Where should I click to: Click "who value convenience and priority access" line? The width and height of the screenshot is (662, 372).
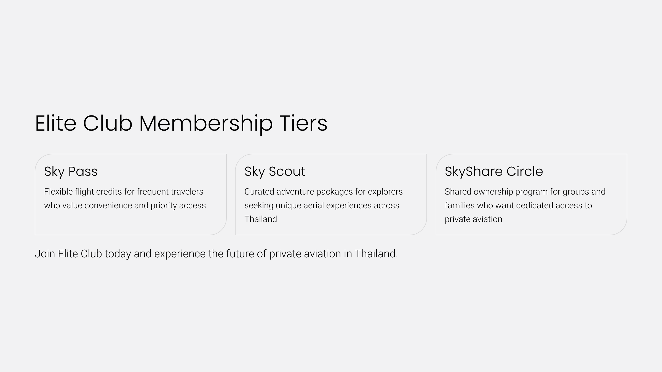[125, 206]
